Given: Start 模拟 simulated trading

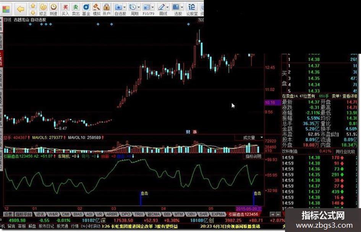Looking at the screenshot, I should 96,9.
